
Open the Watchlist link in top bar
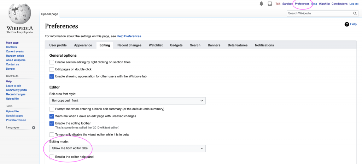(x=324, y=4)
